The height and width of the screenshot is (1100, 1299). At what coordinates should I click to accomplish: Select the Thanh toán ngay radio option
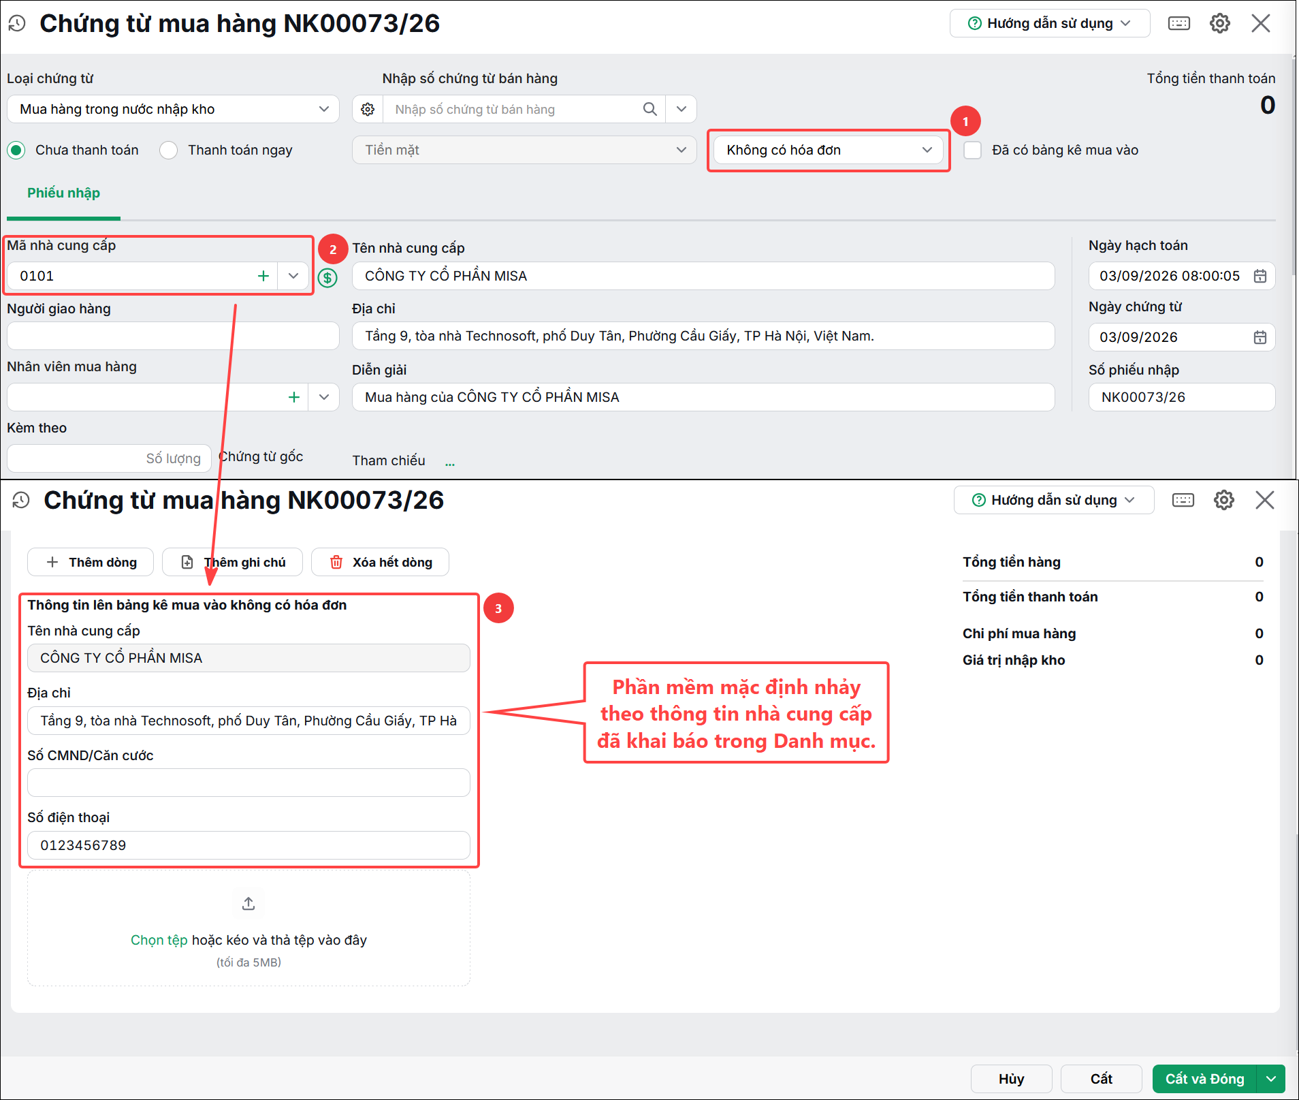168,150
